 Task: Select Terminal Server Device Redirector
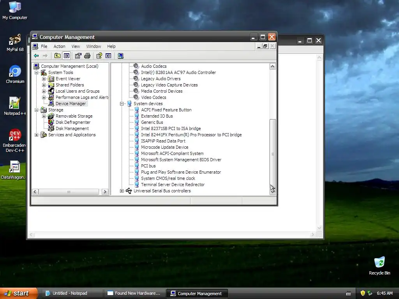pos(173,185)
